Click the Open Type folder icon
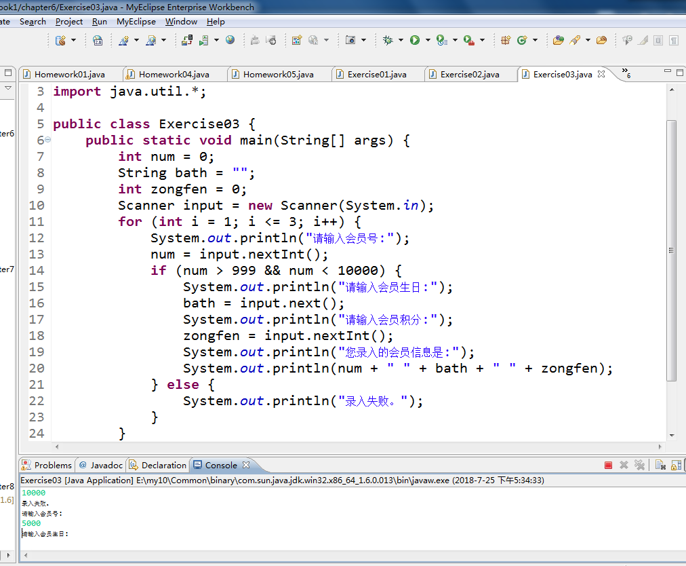This screenshot has width=686, height=566. pyautogui.click(x=558, y=41)
